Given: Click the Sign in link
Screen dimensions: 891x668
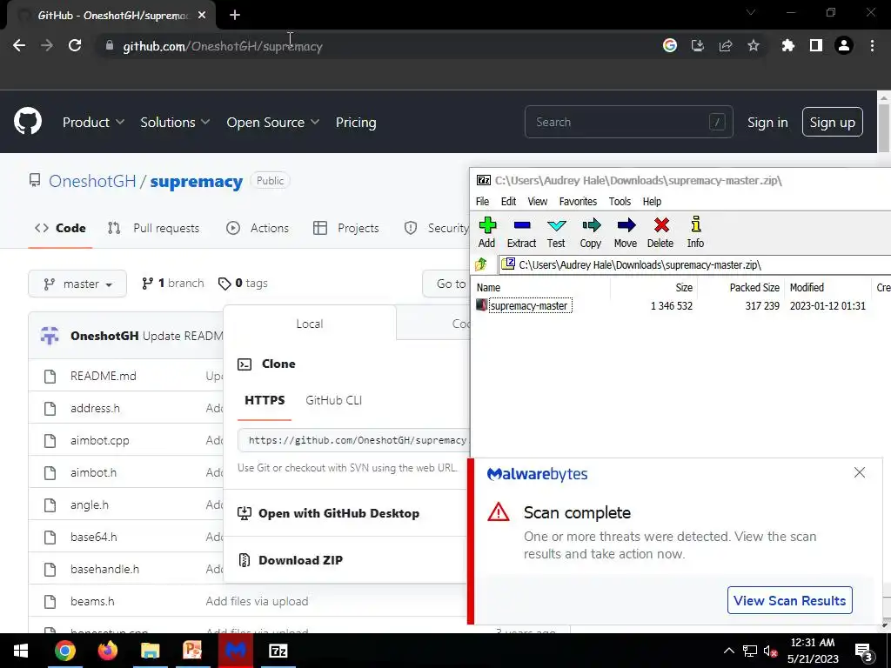Looking at the screenshot, I should click(767, 122).
